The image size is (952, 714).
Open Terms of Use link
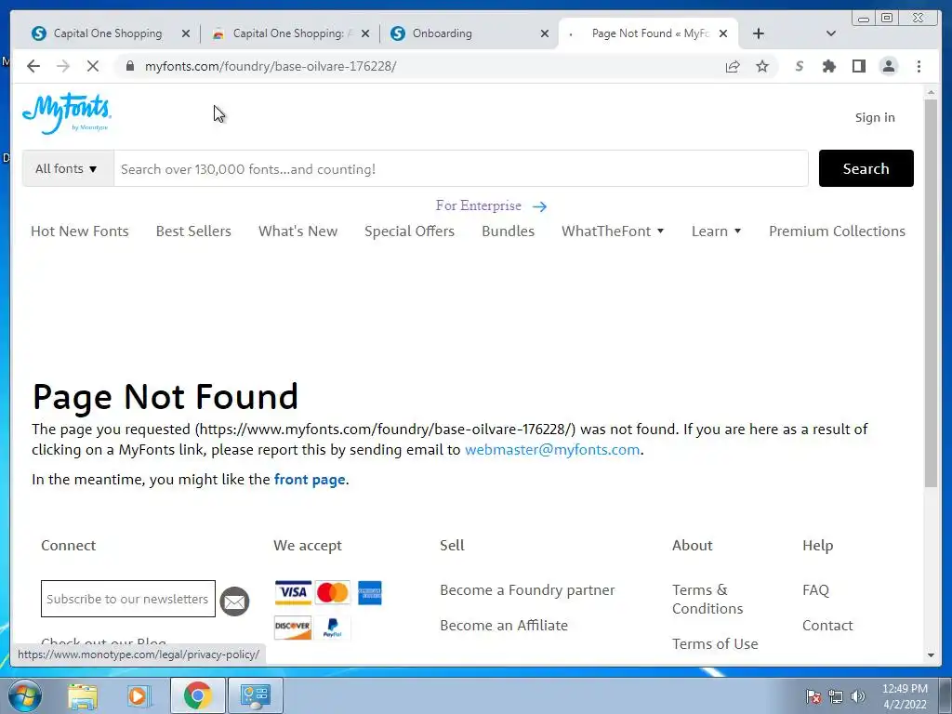pyautogui.click(x=715, y=643)
